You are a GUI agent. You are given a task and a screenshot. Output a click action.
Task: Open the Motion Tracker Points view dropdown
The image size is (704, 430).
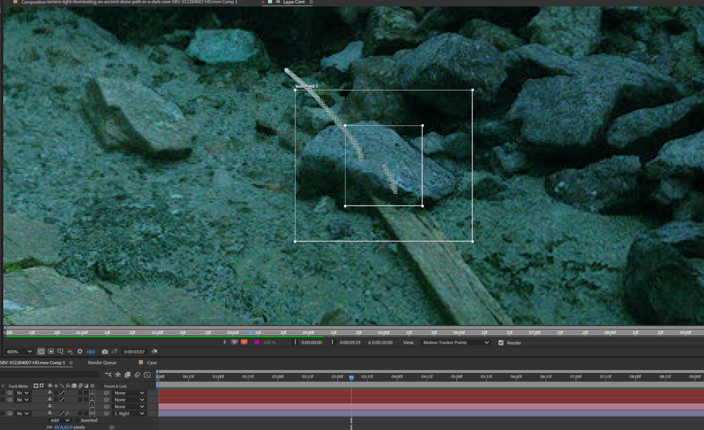(x=456, y=343)
